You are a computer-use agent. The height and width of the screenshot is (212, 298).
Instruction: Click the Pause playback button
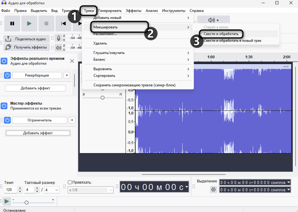[12, 24]
